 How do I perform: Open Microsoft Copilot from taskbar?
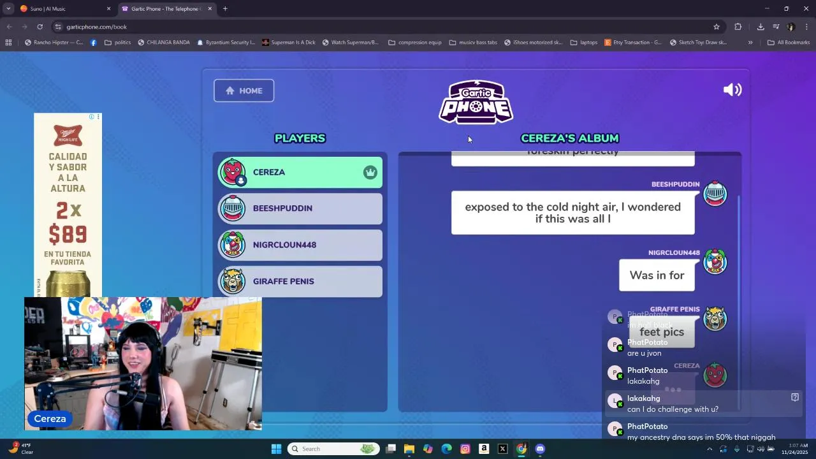pos(428,449)
